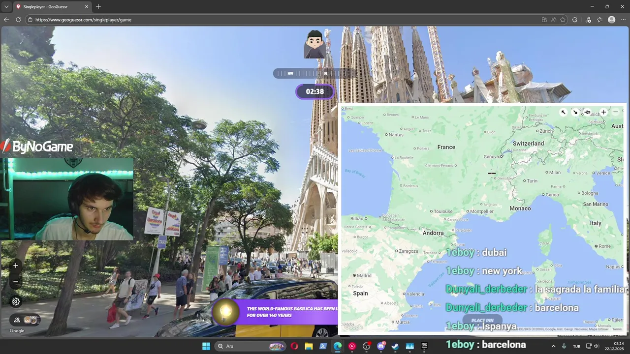Shrink the guess map with the down-right arrow
This screenshot has height=354, width=630.
click(575, 112)
